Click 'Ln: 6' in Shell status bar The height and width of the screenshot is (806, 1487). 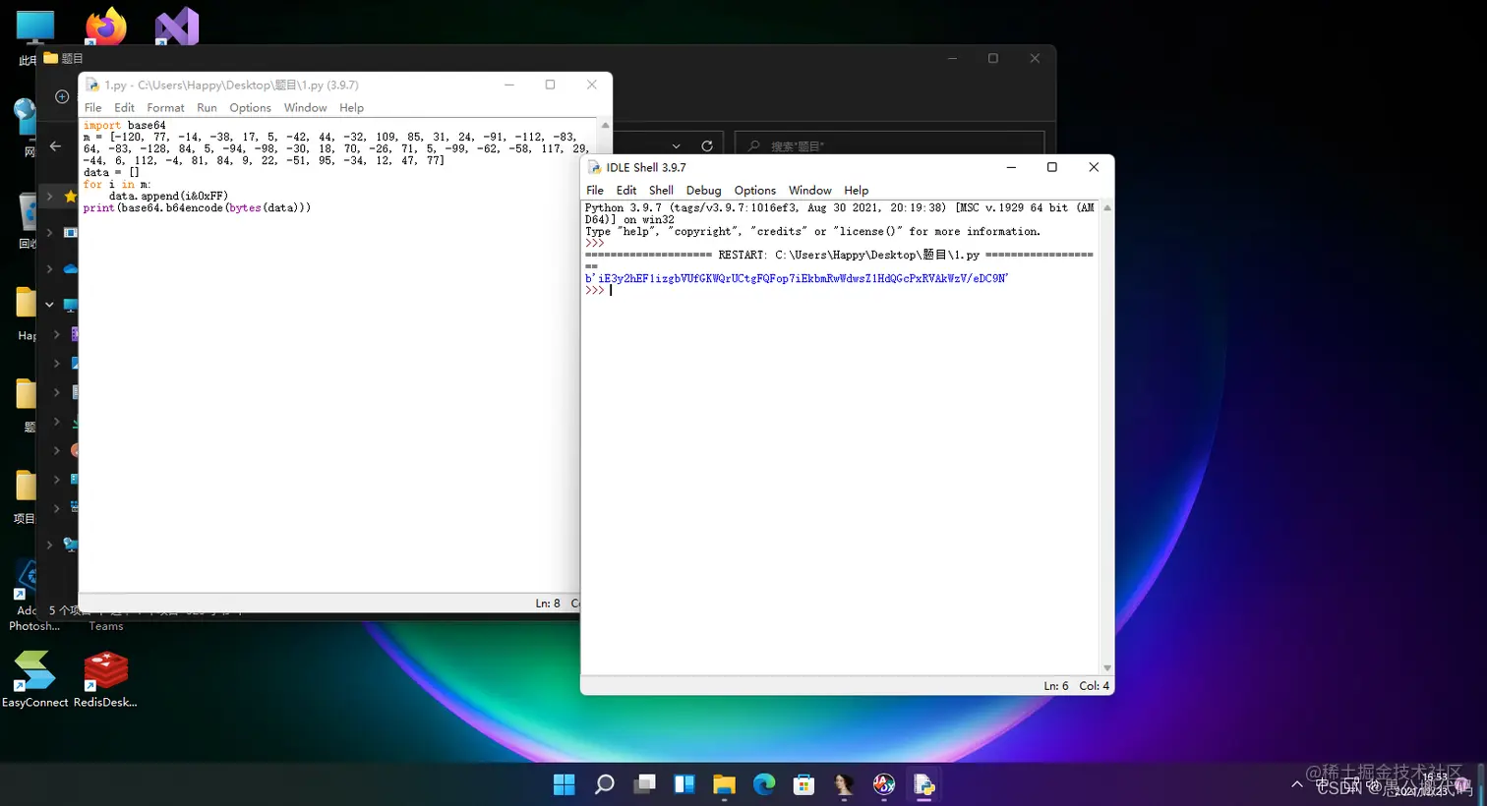click(1055, 685)
